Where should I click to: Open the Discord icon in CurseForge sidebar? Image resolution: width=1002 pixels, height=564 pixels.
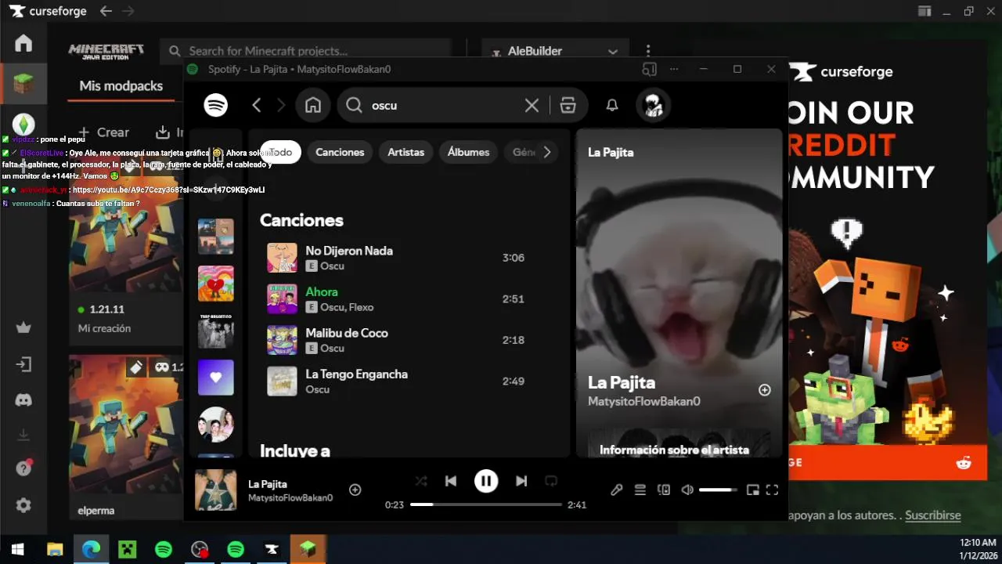(x=23, y=400)
